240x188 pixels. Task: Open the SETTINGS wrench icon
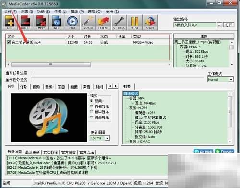pyautogui.click(x=119, y=23)
